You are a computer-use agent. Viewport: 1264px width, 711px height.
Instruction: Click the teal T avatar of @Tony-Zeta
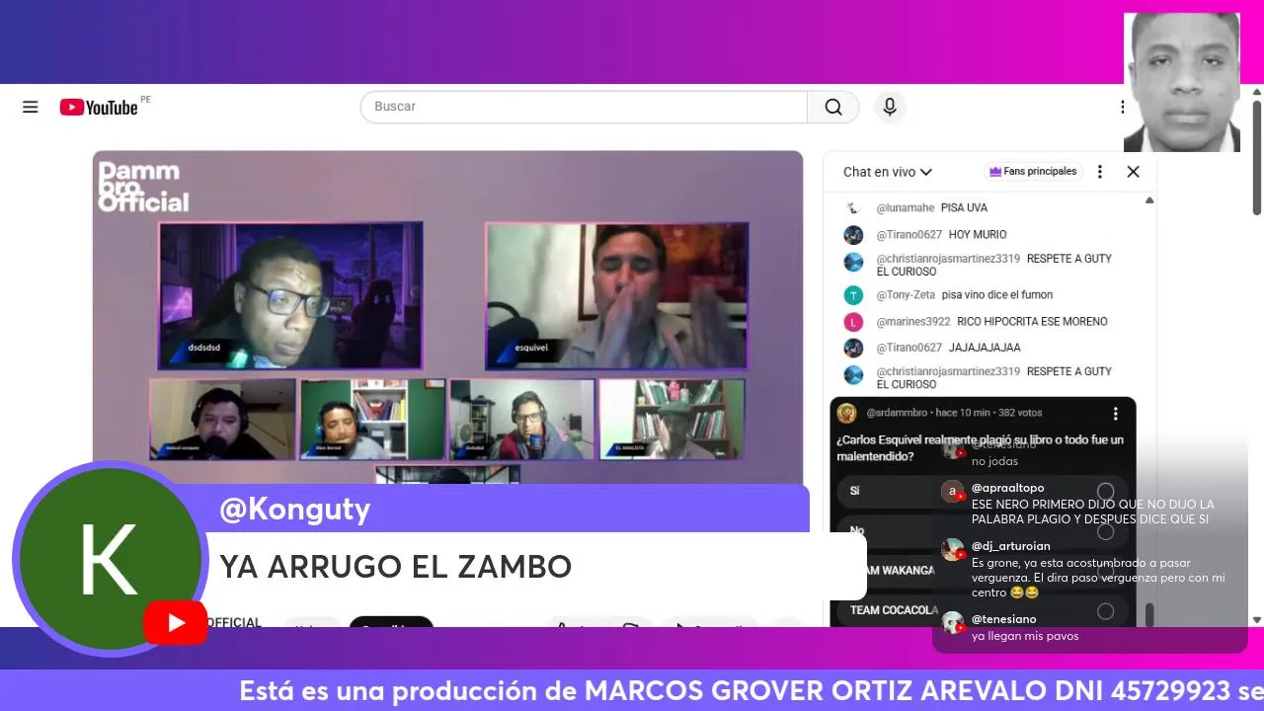click(x=854, y=295)
